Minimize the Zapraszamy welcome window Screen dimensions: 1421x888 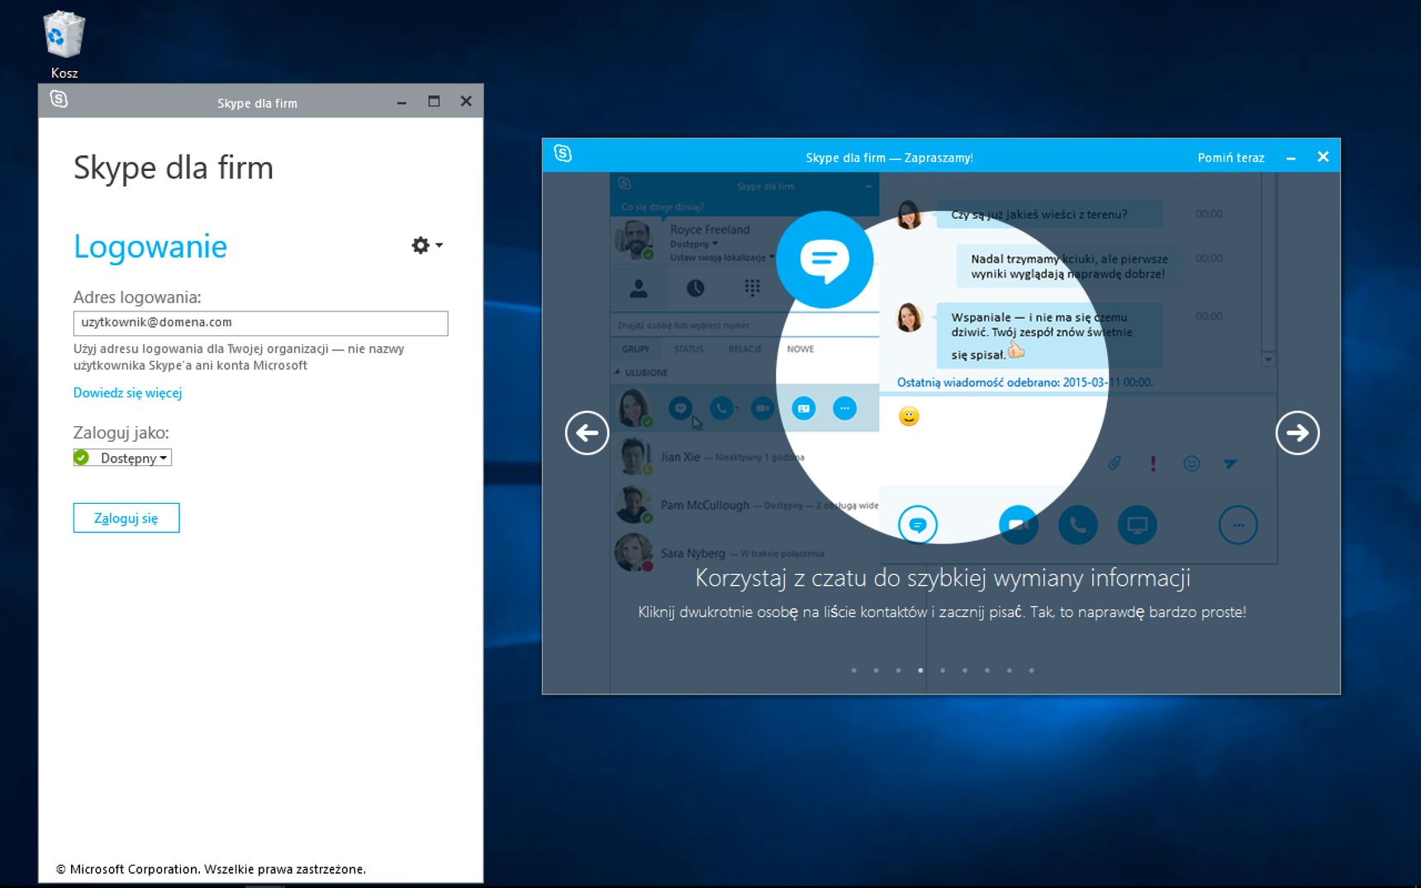pos(1290,157)
